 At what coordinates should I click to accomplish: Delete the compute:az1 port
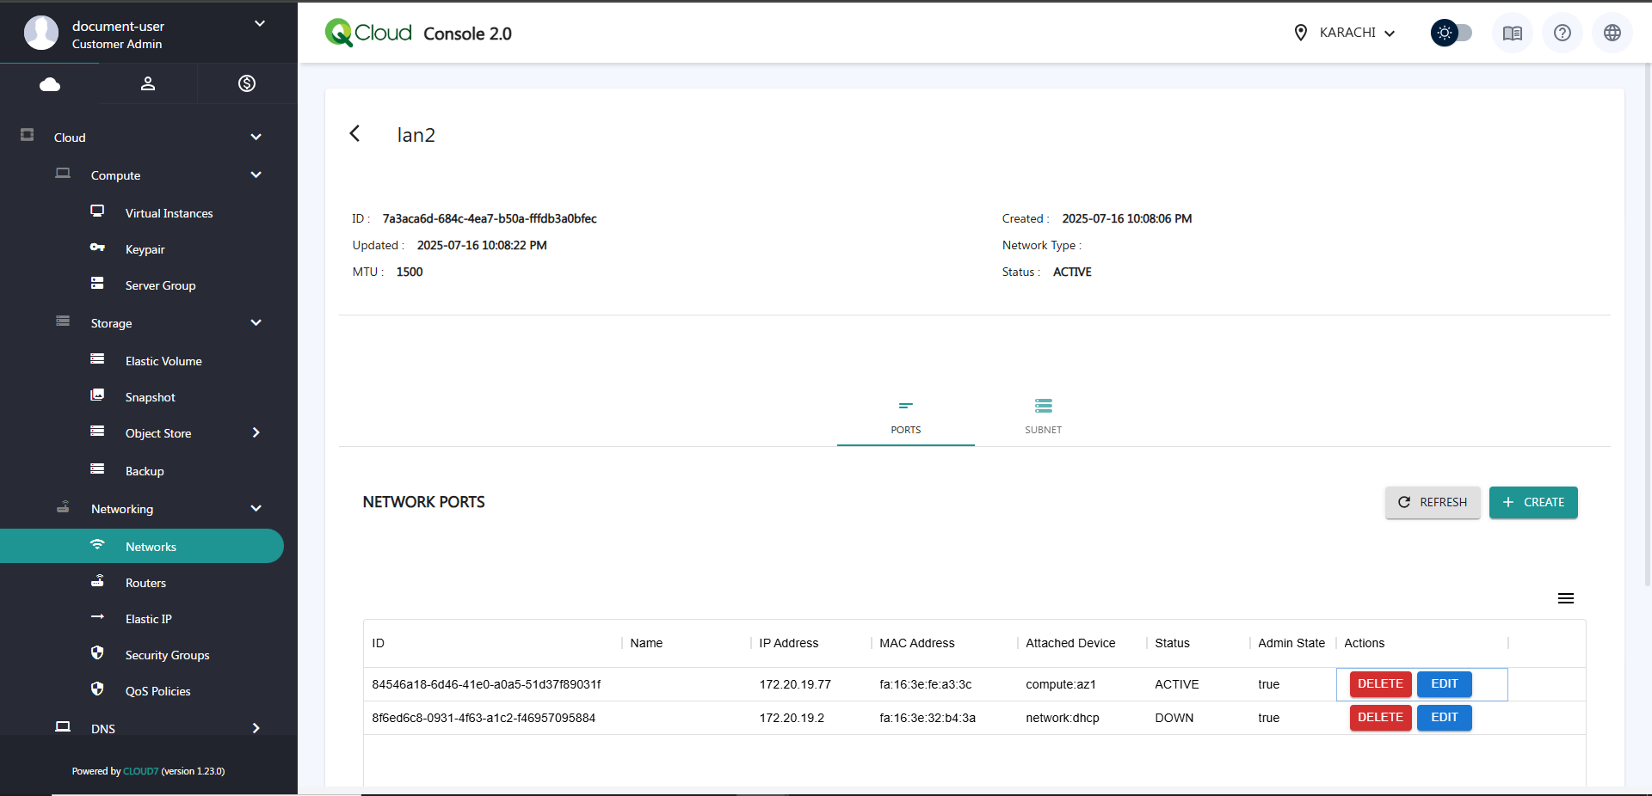1379,684
